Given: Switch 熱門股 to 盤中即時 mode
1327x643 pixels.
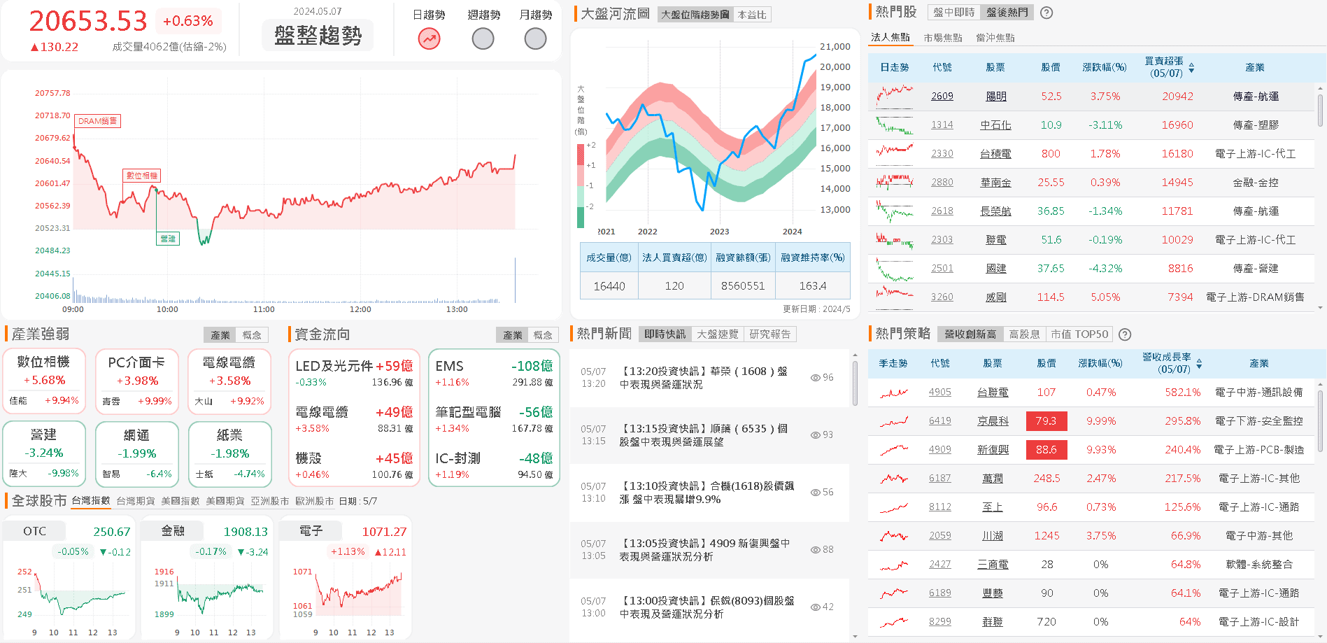Looking at the screenshot, I should point(954,13).
